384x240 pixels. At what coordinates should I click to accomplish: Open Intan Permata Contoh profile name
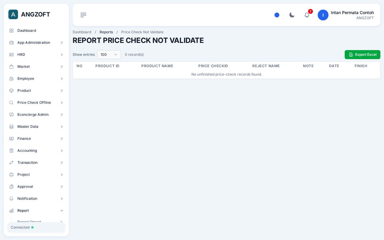point(352,13)
